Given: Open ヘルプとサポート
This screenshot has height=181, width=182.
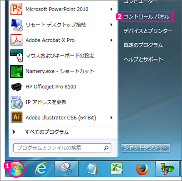Looking at the screenshot, I should coord(143,59).
